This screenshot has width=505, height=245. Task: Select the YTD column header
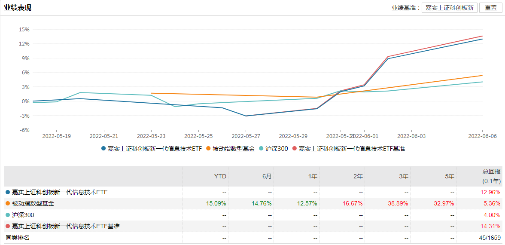pos(220,176)
